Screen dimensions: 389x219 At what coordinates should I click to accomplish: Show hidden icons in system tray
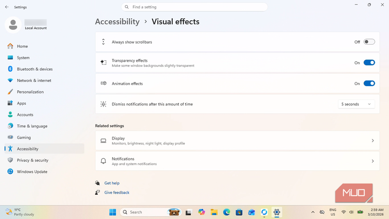coord(313,212)
